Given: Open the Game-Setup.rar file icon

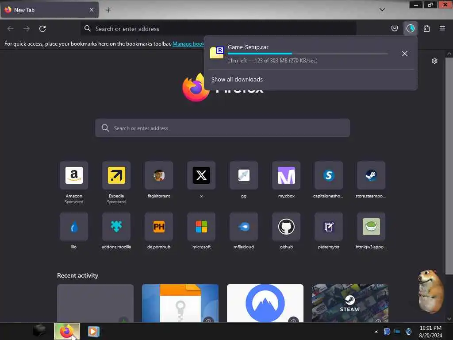Looking at the screenshot, I should pyautogui.click(x=217, y=52).
